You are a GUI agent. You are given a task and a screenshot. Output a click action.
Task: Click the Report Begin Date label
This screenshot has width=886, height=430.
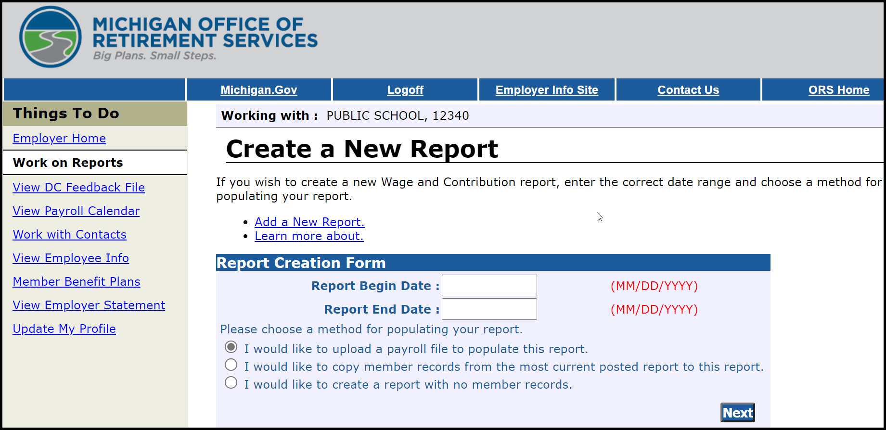(x=375, y=286)
